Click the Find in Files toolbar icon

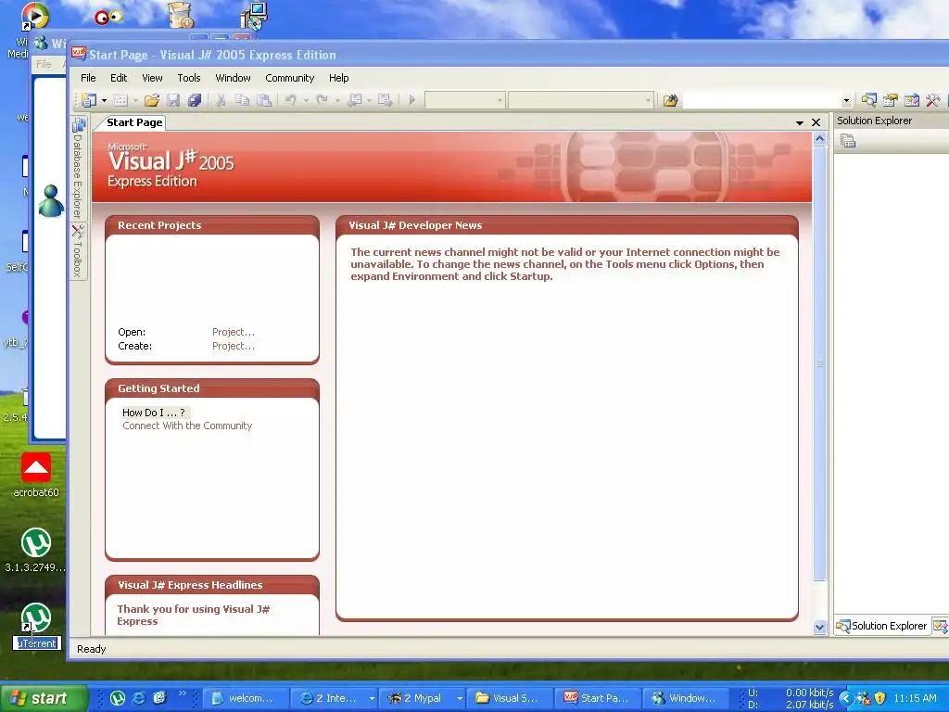coord(670,100)
